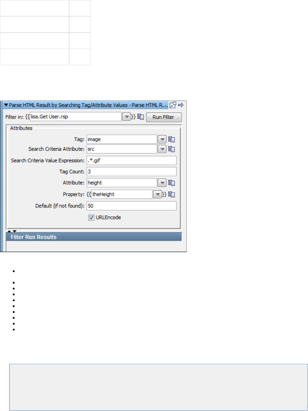The width and height of the screenshot is (308, 411).
Task: Toggle the URLEncode checkbox
Action: [91, 217]
